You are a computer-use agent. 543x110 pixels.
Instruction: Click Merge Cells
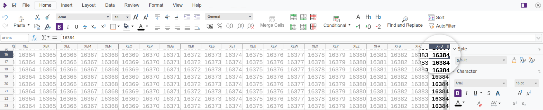click(x=272, y=22)
